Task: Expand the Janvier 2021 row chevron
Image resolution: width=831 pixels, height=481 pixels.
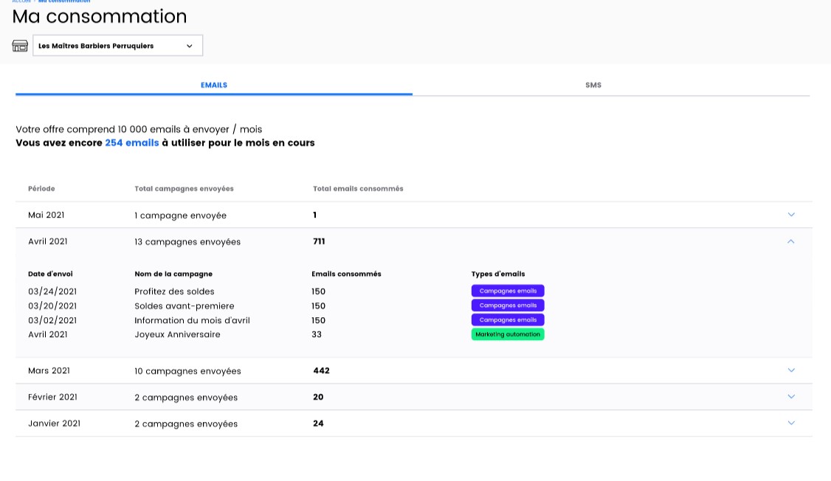Action: pyautogui.click(x=791, y=423)
